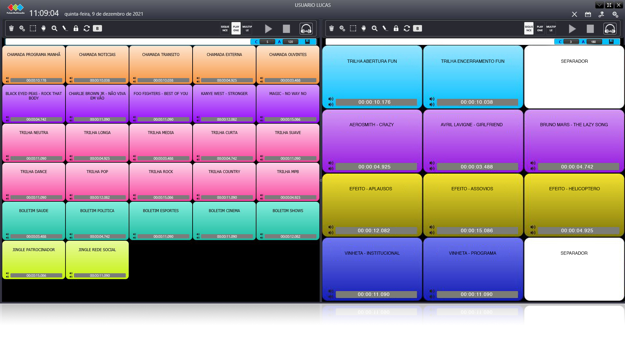
Task: Click the A field showing 180 in the right panel
Action: 594,42
